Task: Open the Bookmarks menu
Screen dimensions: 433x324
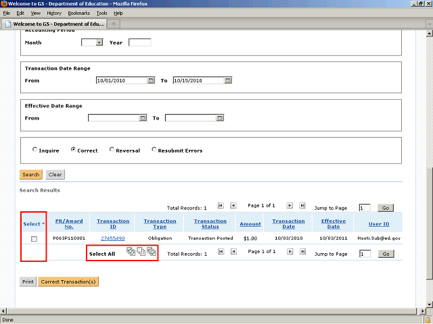Action: point(78,13)
